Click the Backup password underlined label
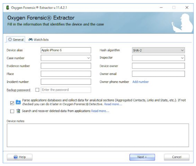The height and width of the screenshot is (166, 196). tap(18, 90)
